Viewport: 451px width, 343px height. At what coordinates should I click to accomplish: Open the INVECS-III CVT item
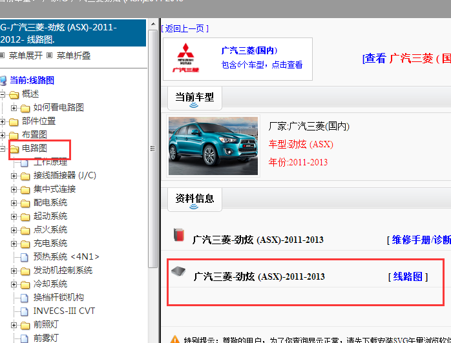point(64,311)
